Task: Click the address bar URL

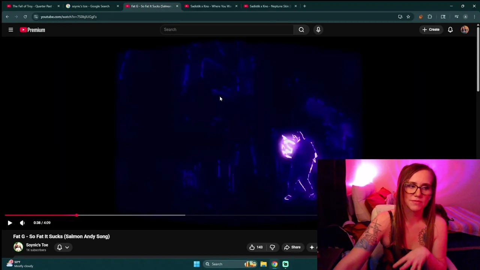Action: coord(69,16)
